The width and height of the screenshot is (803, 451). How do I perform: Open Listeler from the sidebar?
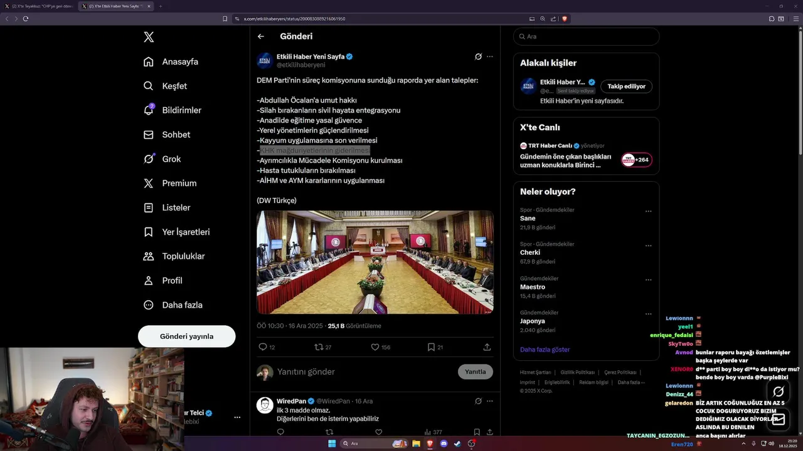167,207
